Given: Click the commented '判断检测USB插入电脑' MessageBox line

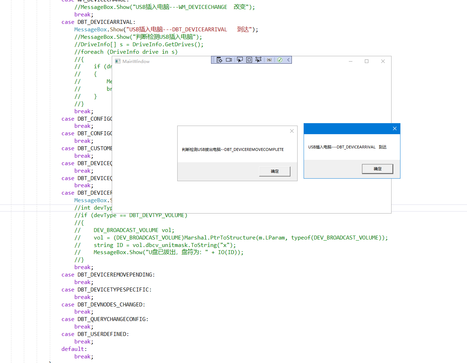Looking at the screenshot, I should point(138,37).
